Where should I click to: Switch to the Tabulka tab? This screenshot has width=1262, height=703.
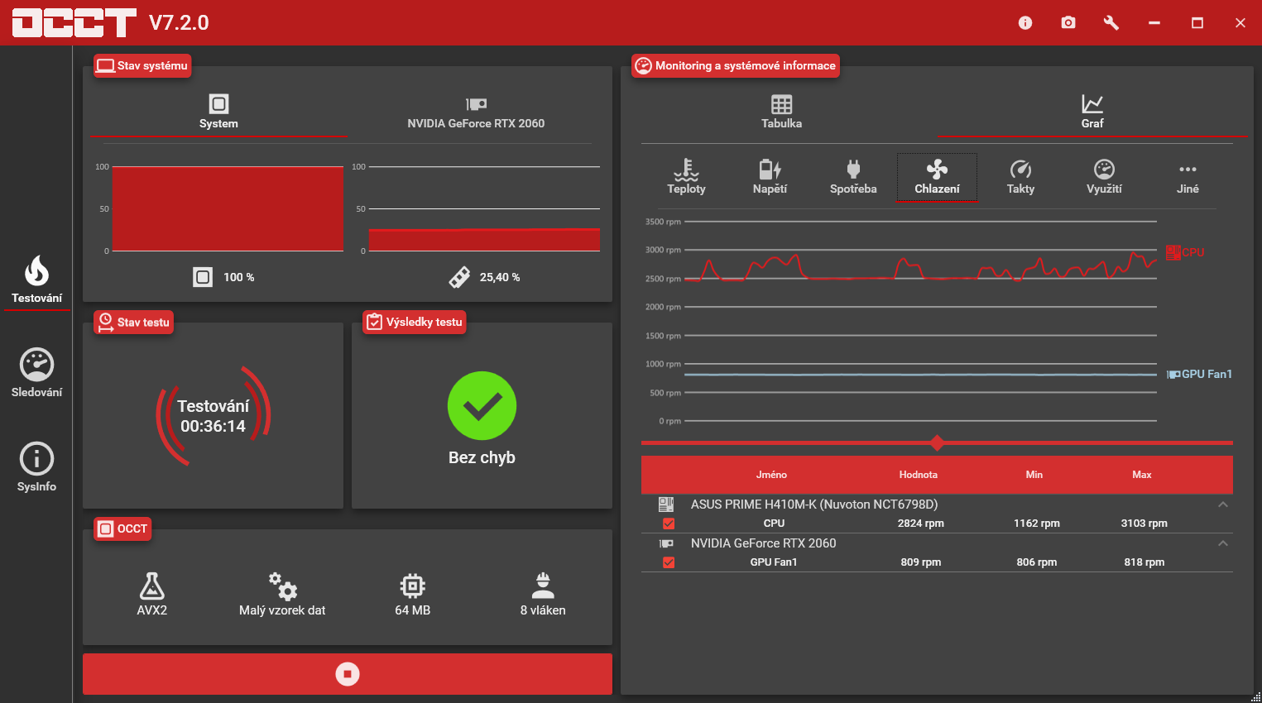tap(781, 112)
